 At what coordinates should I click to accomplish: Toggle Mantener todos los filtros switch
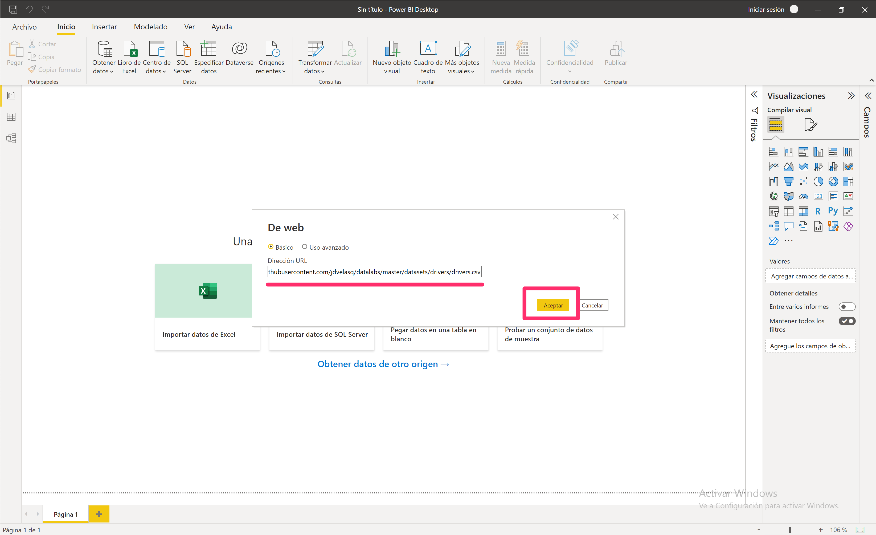coord(846,321)
